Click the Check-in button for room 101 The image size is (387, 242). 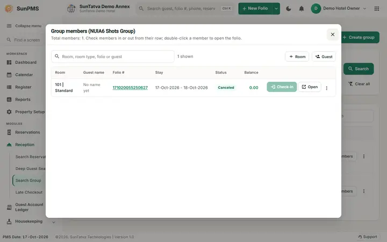(x=282, y=87)
